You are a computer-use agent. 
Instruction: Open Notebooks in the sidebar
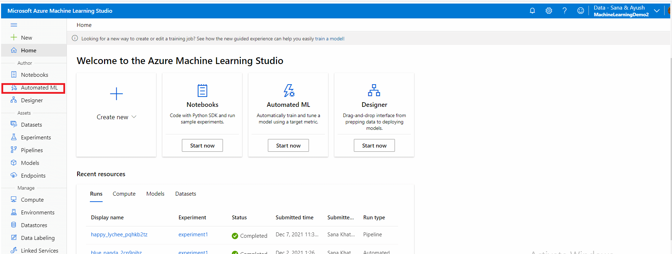click(x=35, y=75)
